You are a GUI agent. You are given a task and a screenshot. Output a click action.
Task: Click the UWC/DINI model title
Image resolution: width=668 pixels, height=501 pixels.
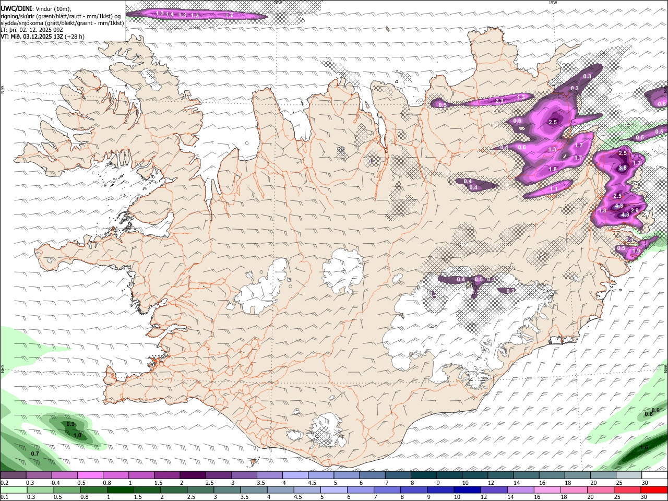pos(16,9)
